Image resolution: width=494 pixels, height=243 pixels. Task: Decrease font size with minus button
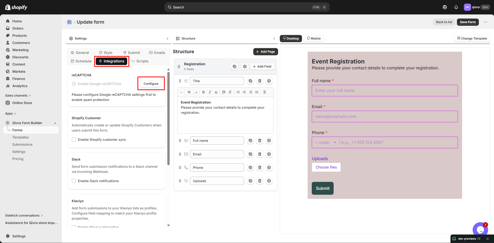[x=181, y=92]
